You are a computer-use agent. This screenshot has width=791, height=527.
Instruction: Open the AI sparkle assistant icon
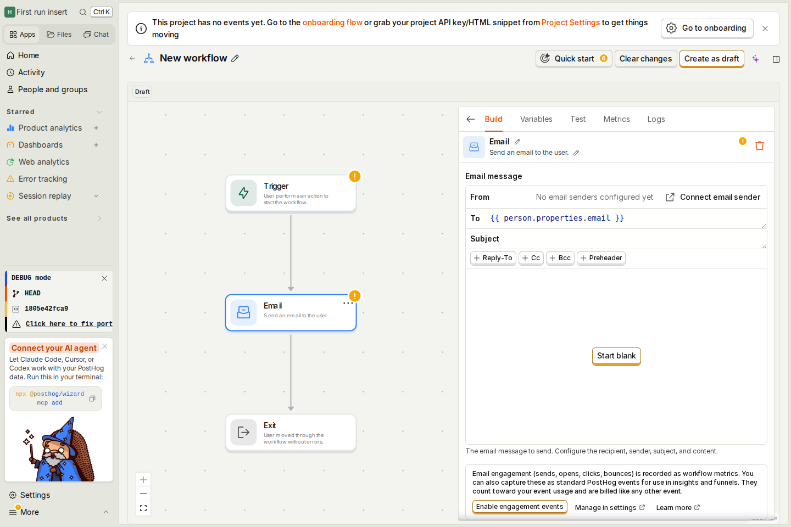(x=756, y=59)
